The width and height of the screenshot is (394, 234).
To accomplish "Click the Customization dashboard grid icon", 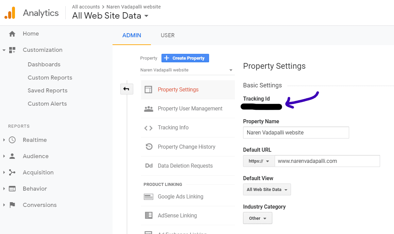I will click(x=12, y=50).
